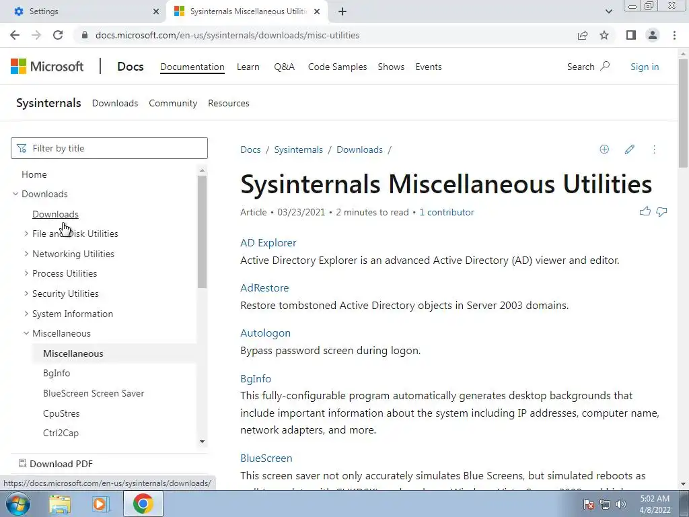Close the Settings tab

click(156, 11)
